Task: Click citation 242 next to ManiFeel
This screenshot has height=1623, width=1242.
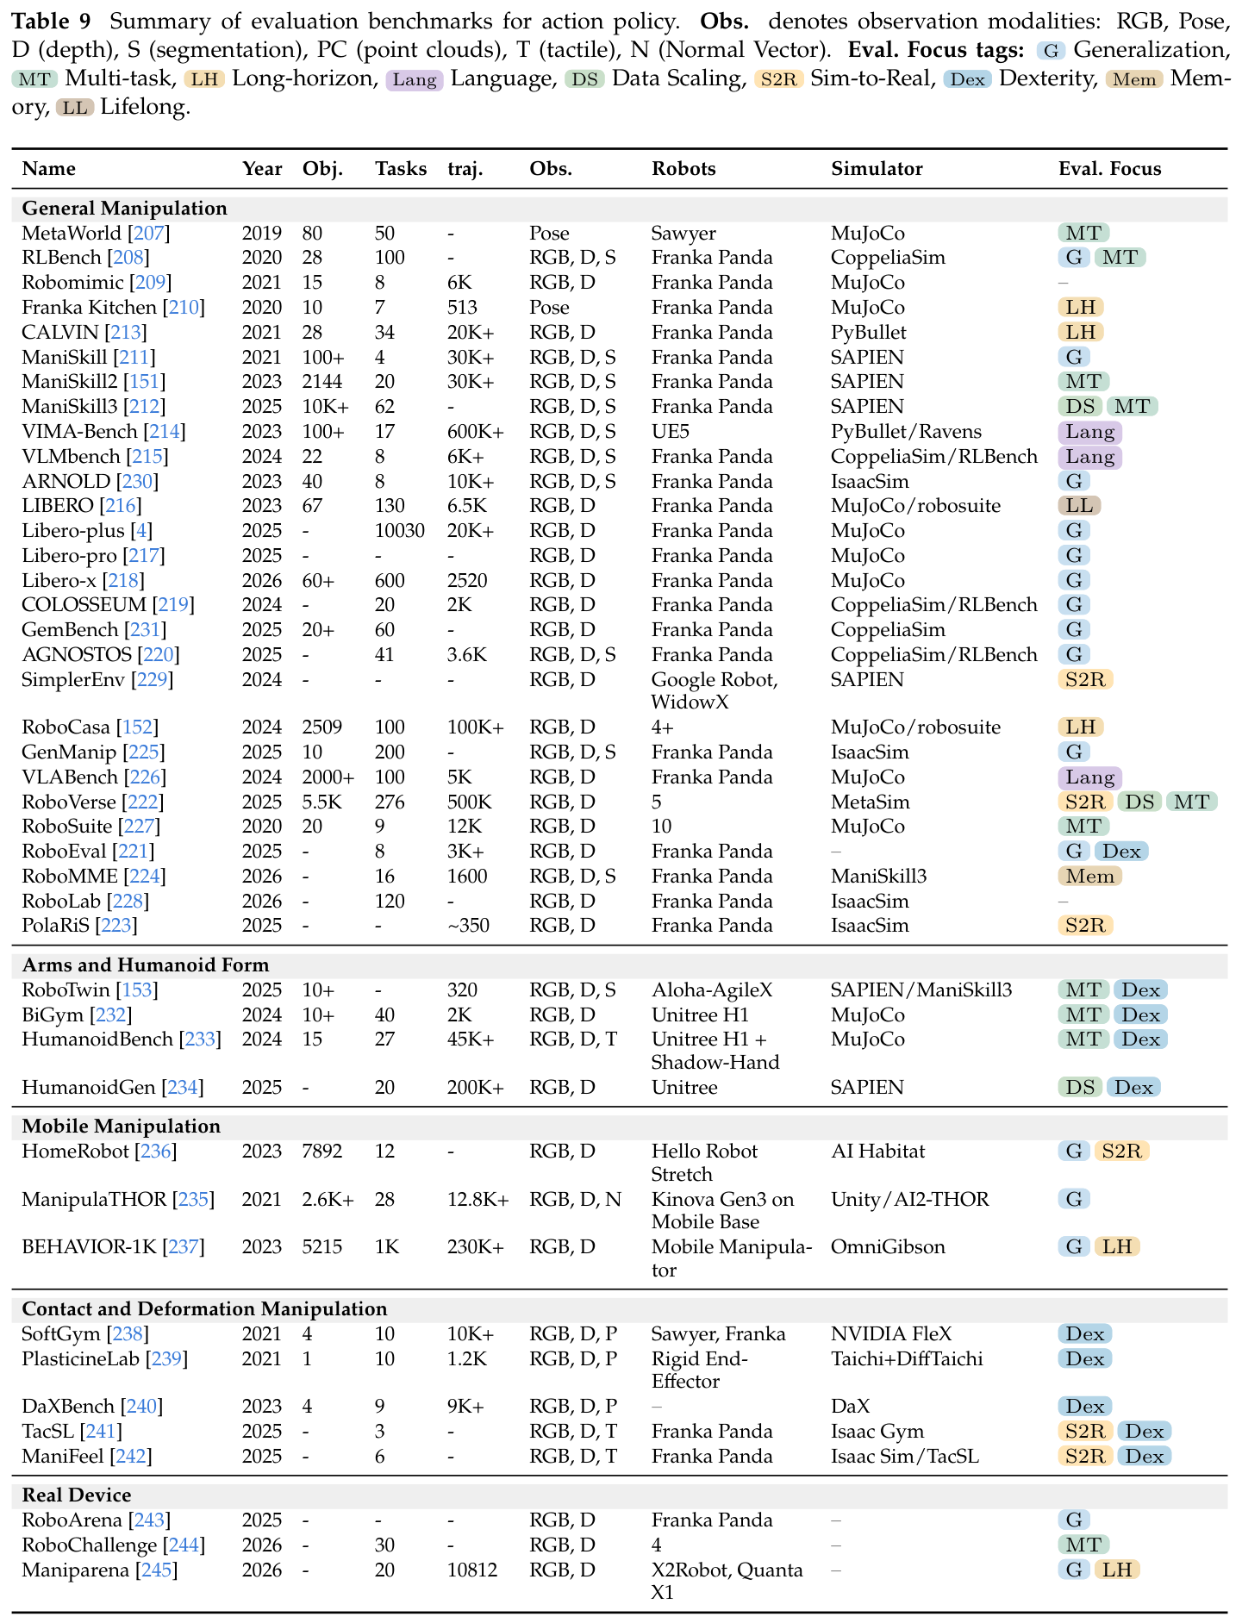Action: (130, 1457)
